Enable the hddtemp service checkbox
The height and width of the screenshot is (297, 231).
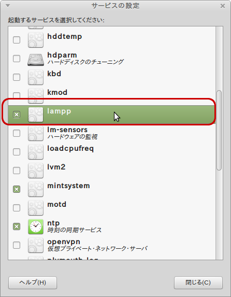pos(17,40)
